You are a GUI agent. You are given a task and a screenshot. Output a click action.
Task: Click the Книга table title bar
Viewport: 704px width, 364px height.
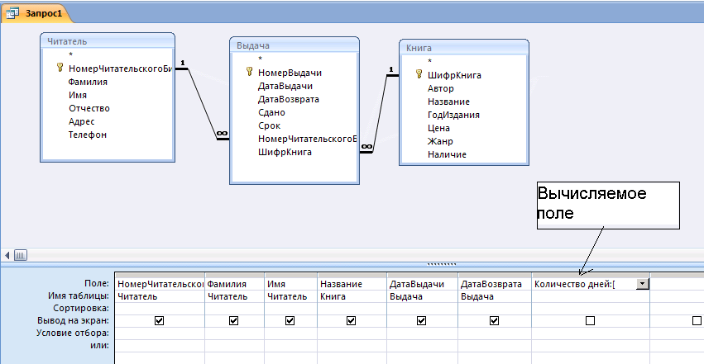click(x=464, y=47)
